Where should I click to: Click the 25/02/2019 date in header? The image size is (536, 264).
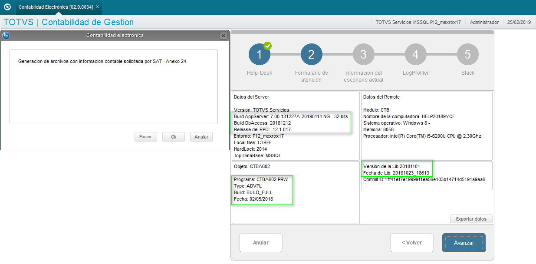tap(519, 22)
